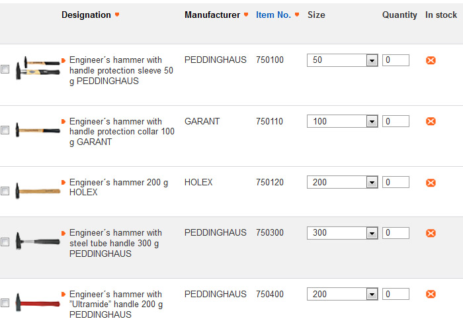
Task: Open the size dropdown for item 750100
Action: click(372, 60)
